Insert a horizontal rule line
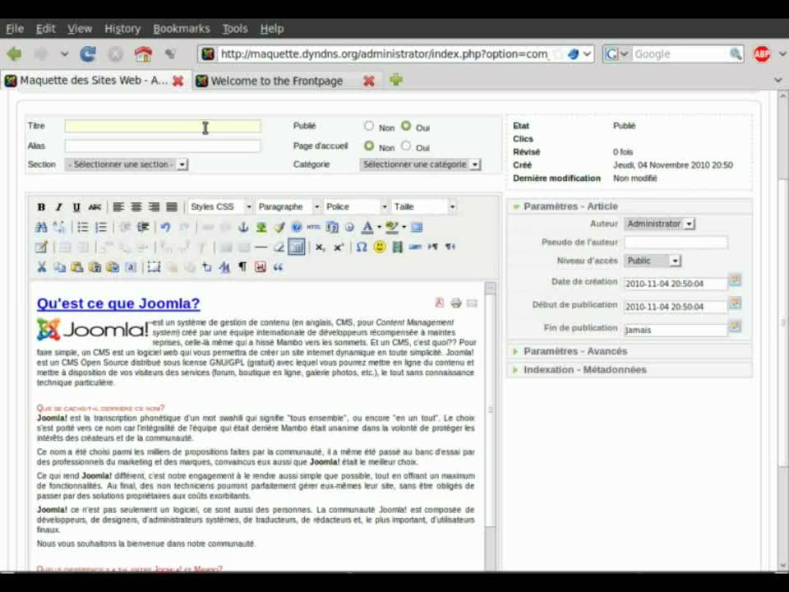The height and width of the screenshot is (592, 789). point(261,247)
